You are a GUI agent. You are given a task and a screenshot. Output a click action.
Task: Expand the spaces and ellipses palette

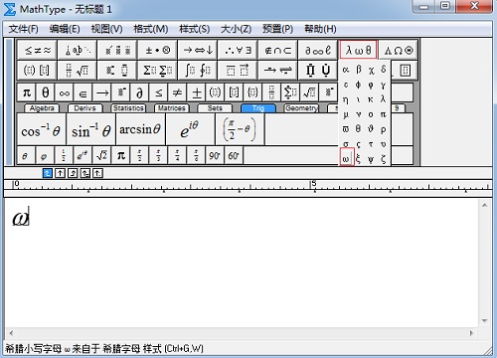point(78,50)
